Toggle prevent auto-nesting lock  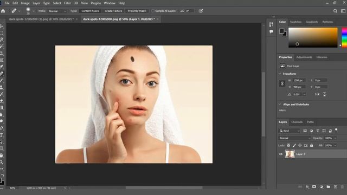pyautogui.click(x=306, y=145)
